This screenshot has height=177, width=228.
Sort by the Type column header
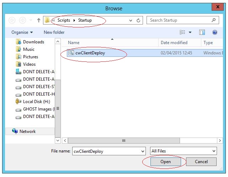coord(208,43)
